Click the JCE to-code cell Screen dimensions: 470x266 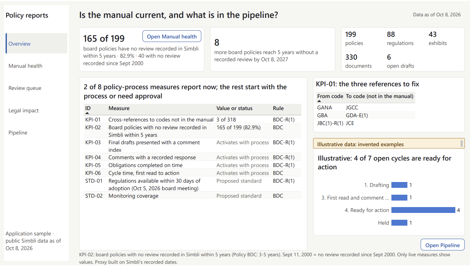[x=350, y=123]
